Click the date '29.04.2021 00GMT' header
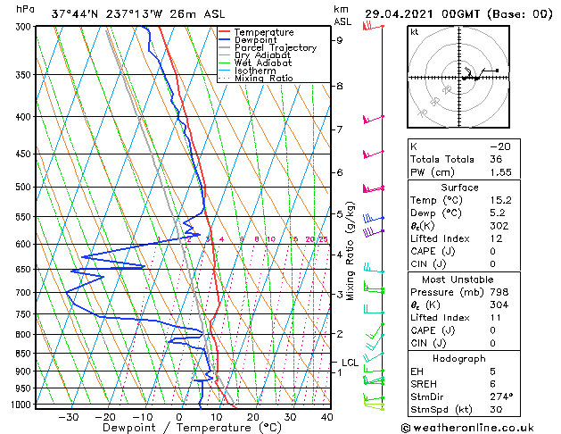 (x=422, y=14)
